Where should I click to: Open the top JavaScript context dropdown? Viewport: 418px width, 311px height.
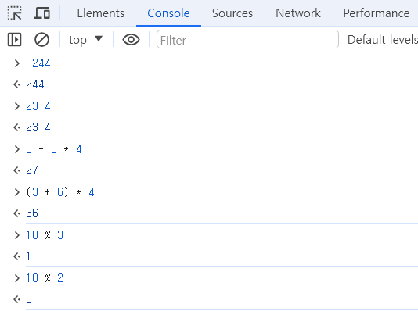pos(85,40)
